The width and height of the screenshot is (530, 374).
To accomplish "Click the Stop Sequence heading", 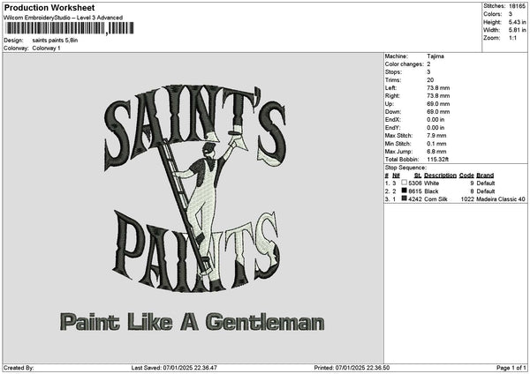I will tap(405, 166).
